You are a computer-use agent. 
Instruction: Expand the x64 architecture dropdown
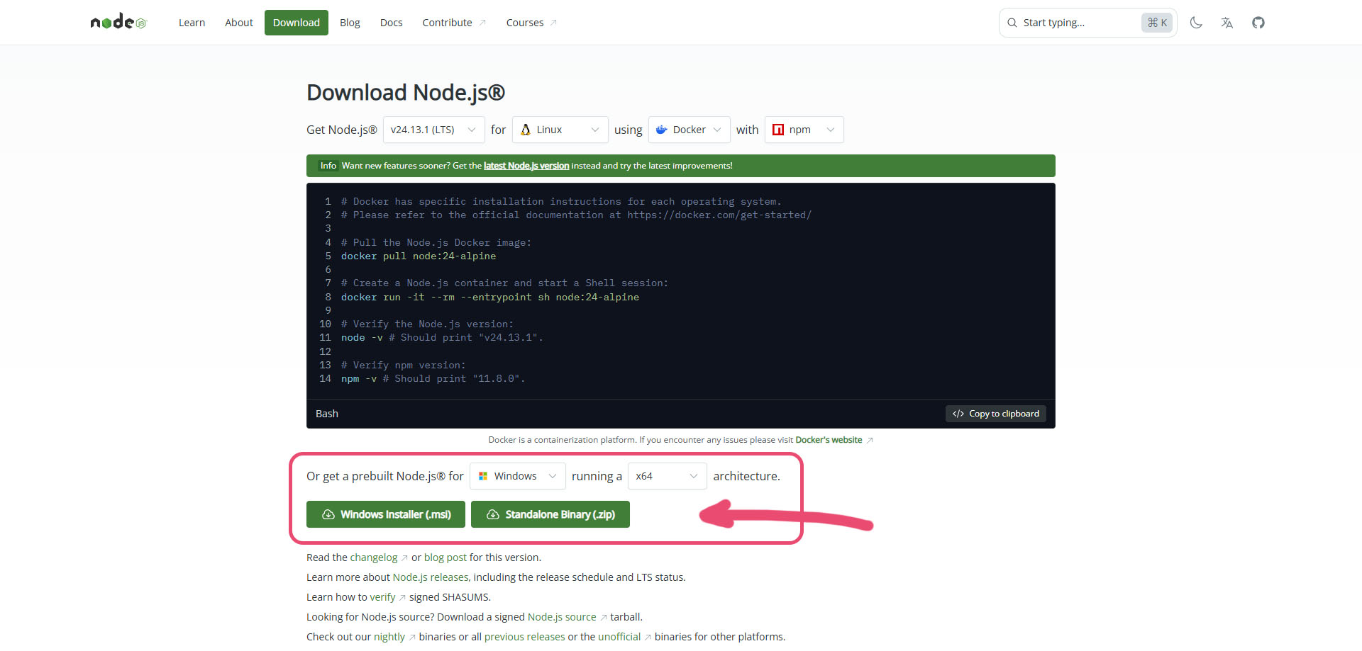point(668,476)
